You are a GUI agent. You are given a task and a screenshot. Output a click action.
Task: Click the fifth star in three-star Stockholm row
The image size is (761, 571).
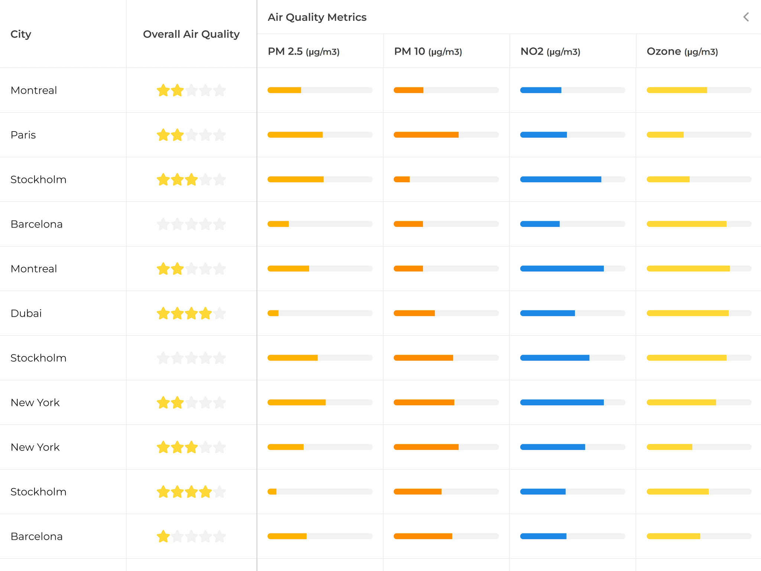pyautogui.click(x=220, y=180)
